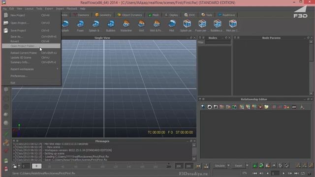The image size is (315, 177).
Task: Open the dropdown arrow beside lock icon
Action: tap(19, 166)
